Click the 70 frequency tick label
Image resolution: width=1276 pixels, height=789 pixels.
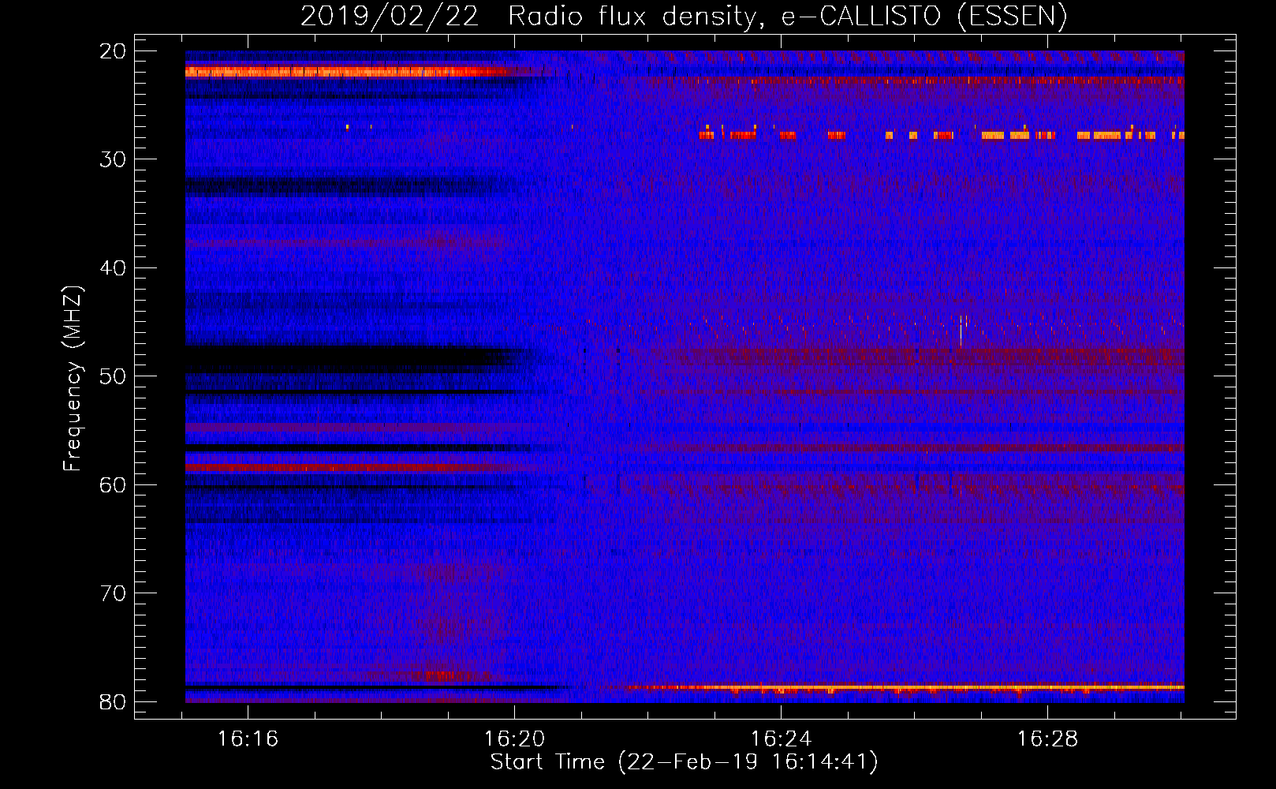[x=113, y=593]
